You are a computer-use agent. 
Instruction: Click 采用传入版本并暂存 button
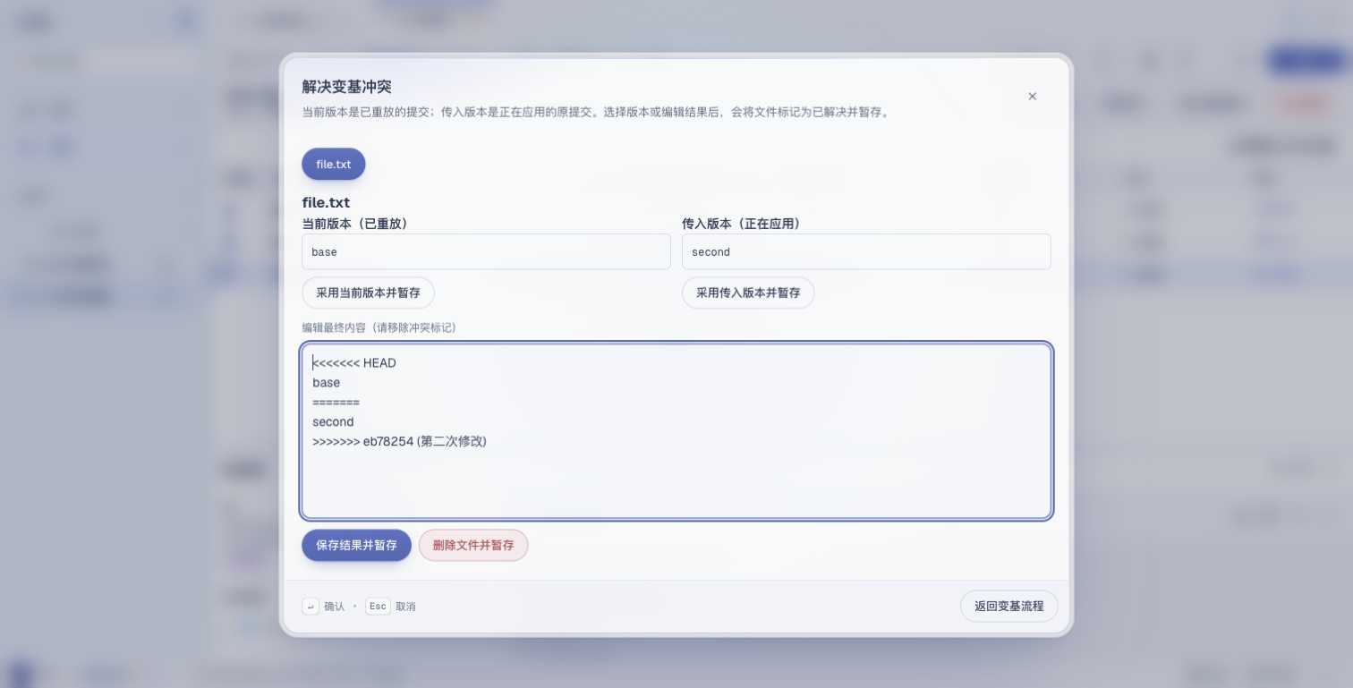point(748,293)
